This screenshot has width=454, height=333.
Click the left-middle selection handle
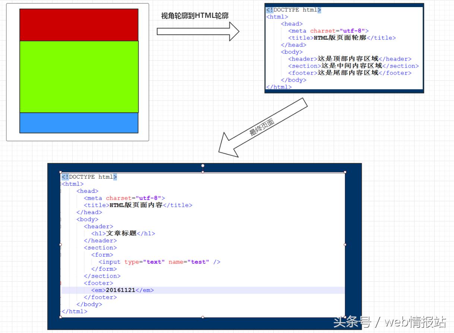(x=61, y=244)
